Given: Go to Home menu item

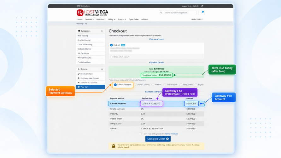Looking at the screenshot, I should 80,19.
